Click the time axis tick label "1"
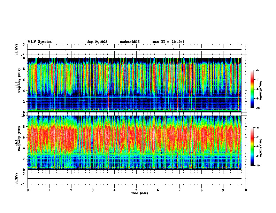Image resolution: width=276 pixels, height=213 pixels. click(x=49, y=190)
